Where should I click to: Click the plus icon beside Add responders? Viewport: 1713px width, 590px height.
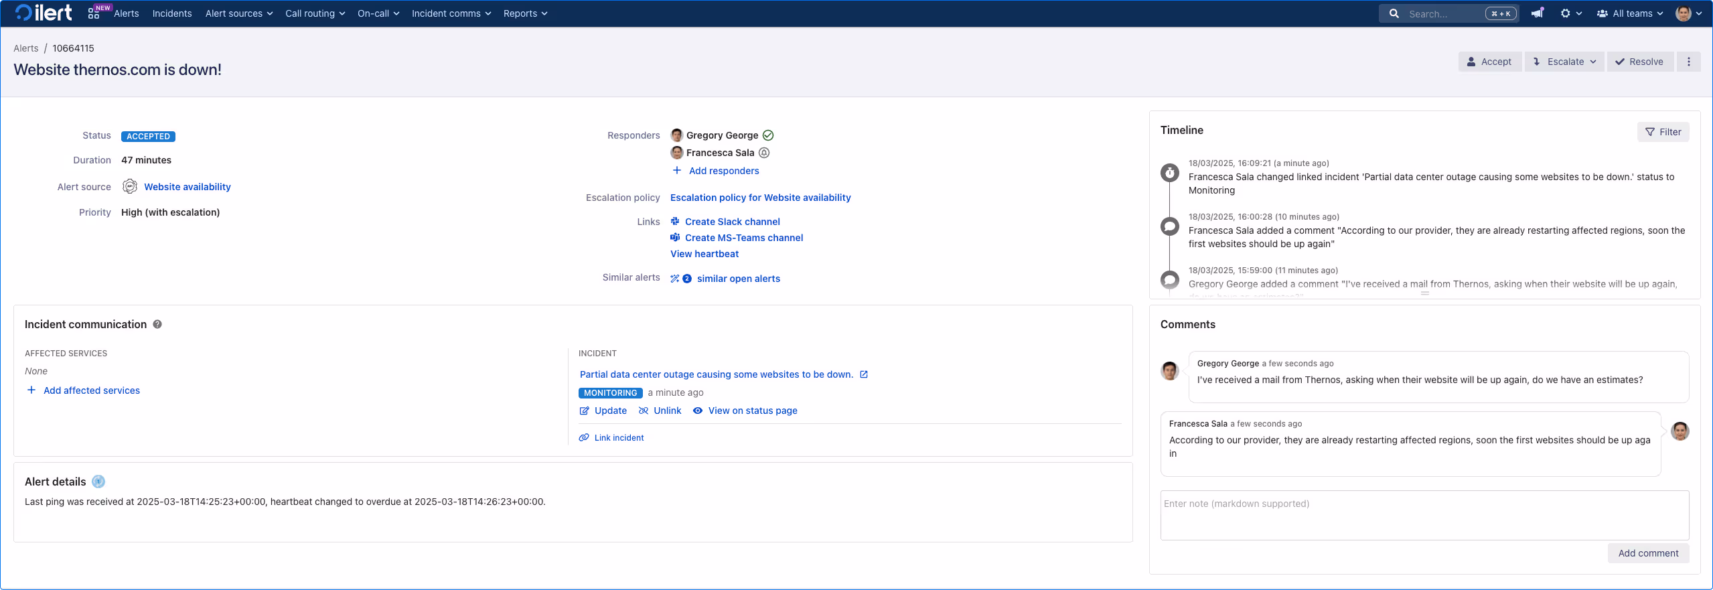[x=677, y=170]
